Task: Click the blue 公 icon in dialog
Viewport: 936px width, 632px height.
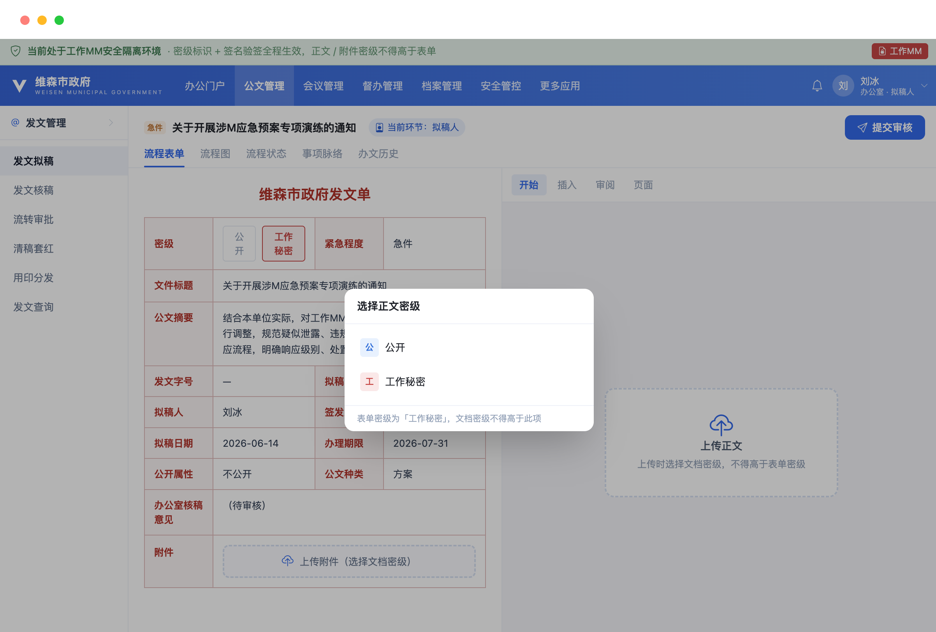Action: pyautogui.click(x=369, y=348)
